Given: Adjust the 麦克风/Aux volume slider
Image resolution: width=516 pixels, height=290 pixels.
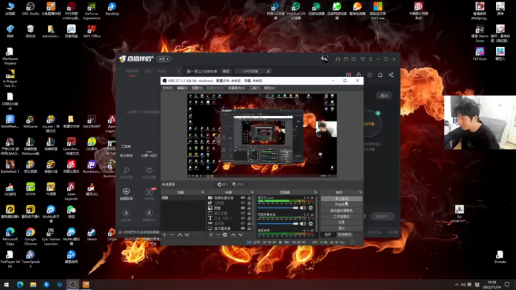Looking at the screenshot, I should (278, 208).
